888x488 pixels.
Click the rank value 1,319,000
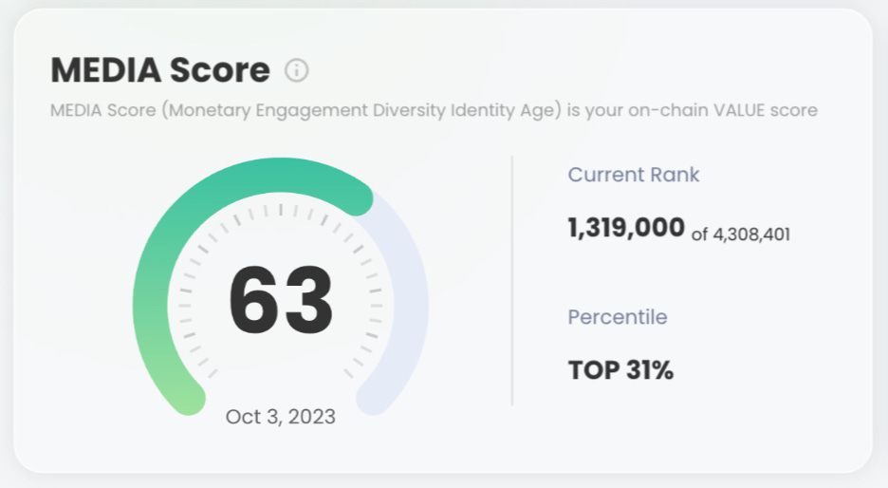626,228
